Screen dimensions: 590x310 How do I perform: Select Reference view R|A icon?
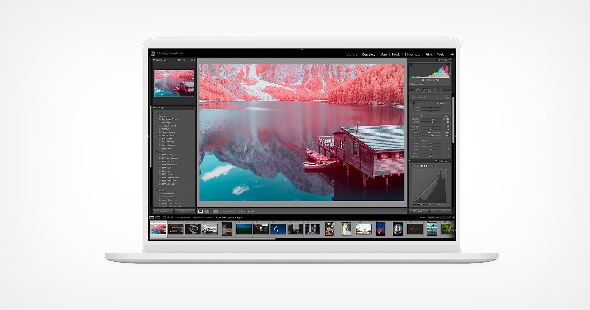(207, 211)
